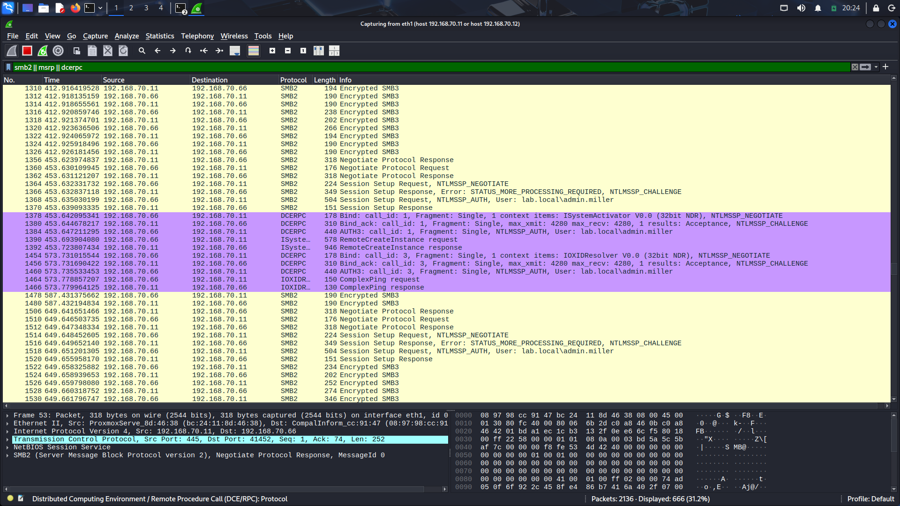Open the Statistics menu

(159, 36)
